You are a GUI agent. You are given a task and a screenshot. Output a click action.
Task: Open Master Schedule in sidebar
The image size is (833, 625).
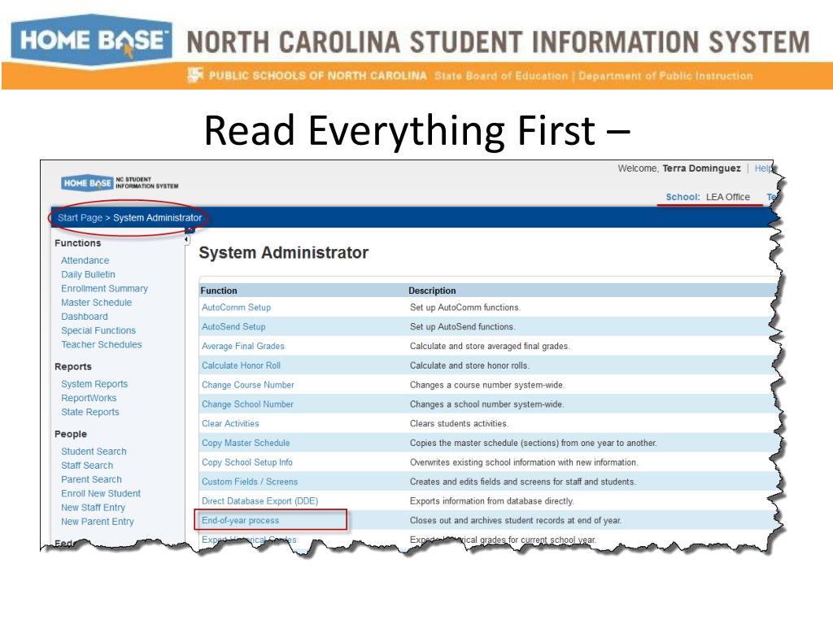coord(96,303)
